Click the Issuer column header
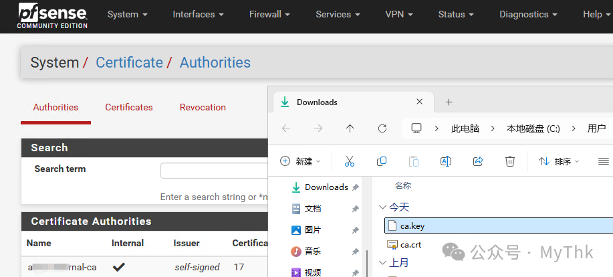The height and width of the screenshot is (277, 613). (187, 244)
